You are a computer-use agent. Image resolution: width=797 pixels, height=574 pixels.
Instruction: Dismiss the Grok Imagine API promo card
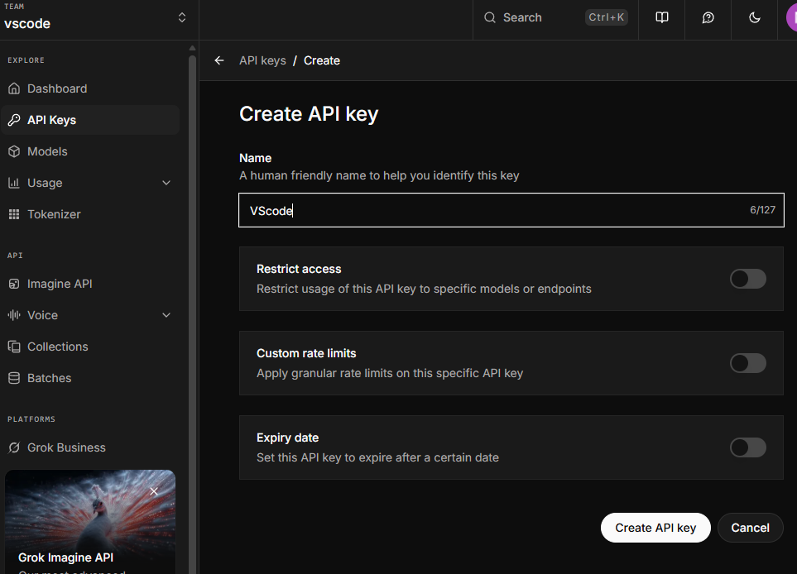pyautogui.click(x=154, y=491)
